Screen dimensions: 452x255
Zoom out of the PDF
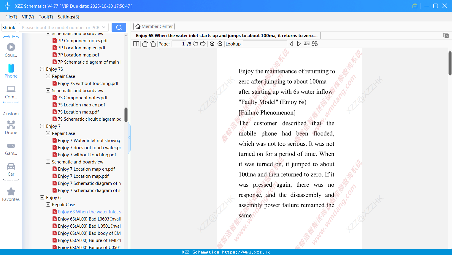220,44
